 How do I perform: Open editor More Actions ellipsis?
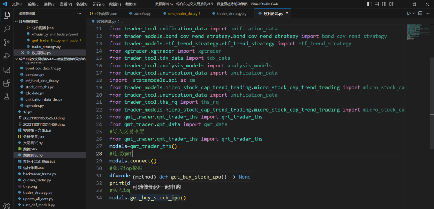click(x=428, y=14)
